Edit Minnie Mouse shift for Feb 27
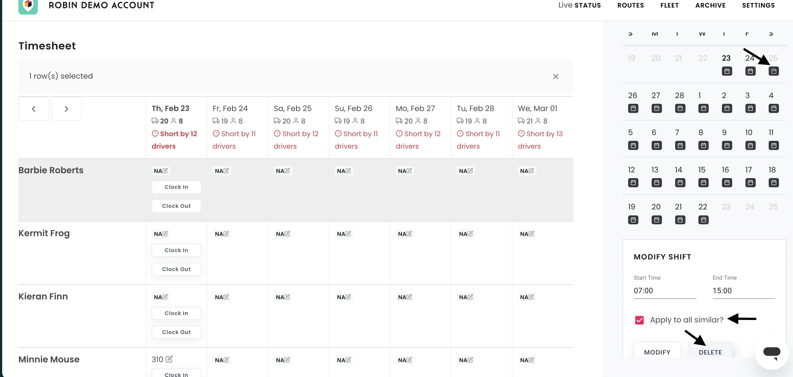Viewport: 793px width, 377px height. click(x=409, y=359)
